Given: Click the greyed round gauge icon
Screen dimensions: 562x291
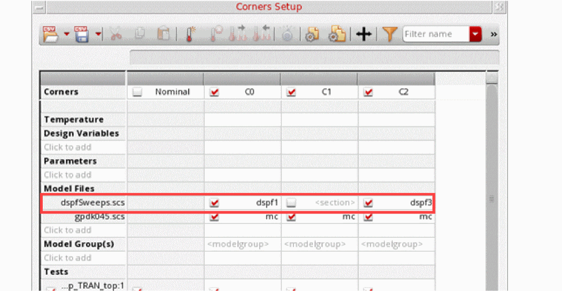Looking at the screenshot, I should [287, 34].
